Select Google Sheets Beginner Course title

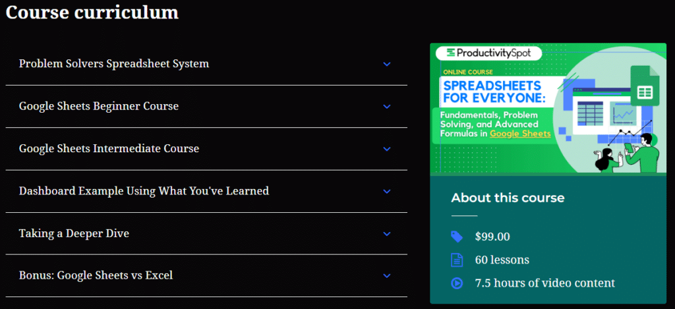click(99, 106)
